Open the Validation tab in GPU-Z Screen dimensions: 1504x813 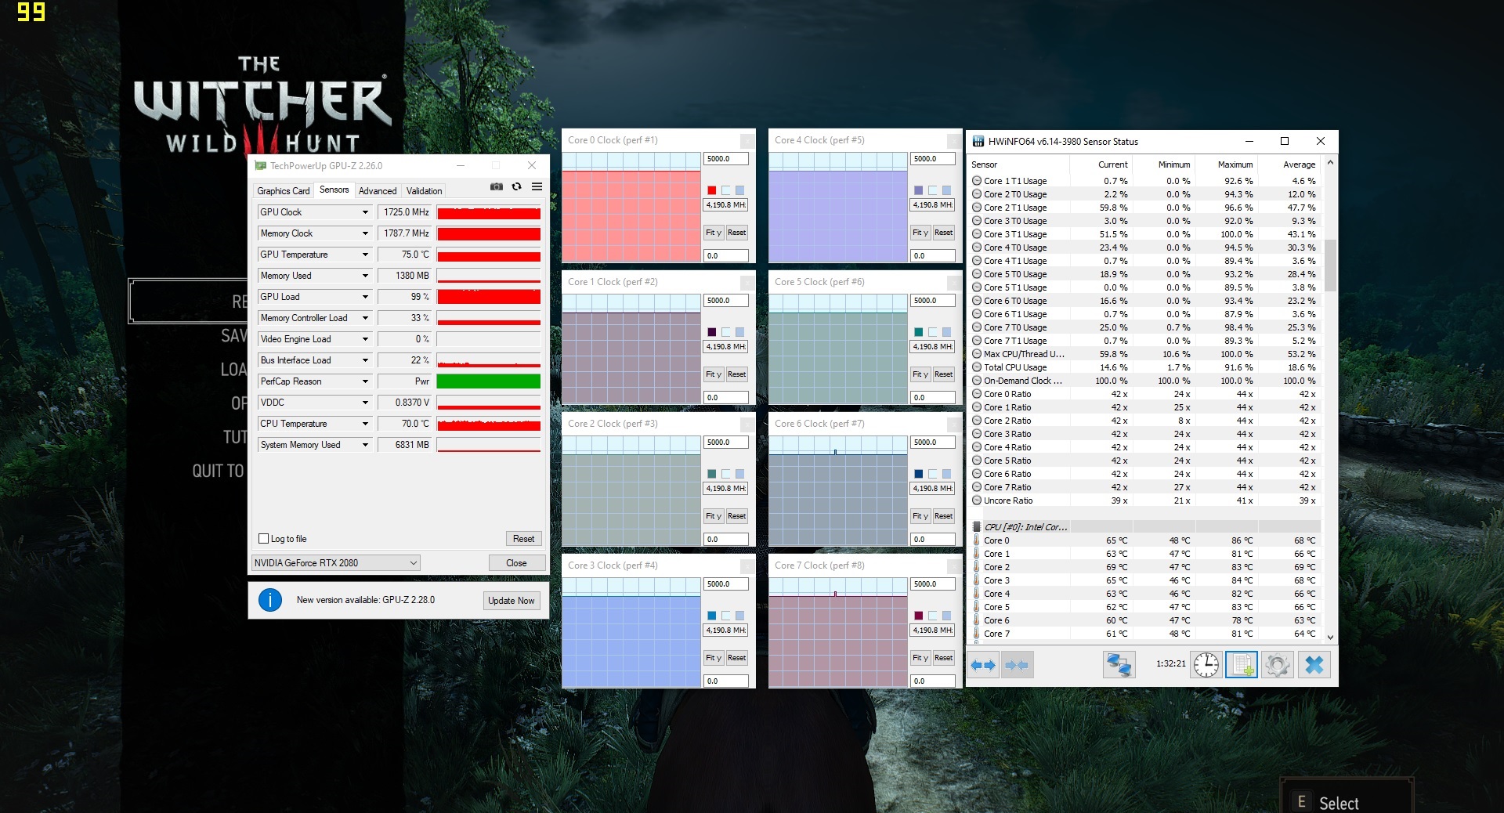pyautogui.click(x=425, y=191)
